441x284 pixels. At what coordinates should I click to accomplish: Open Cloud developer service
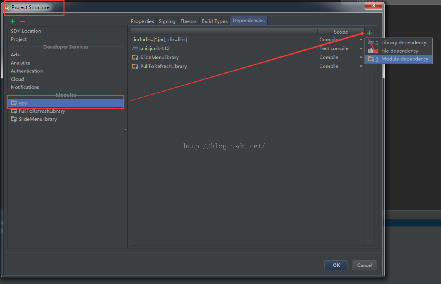(x=18, y=79)
